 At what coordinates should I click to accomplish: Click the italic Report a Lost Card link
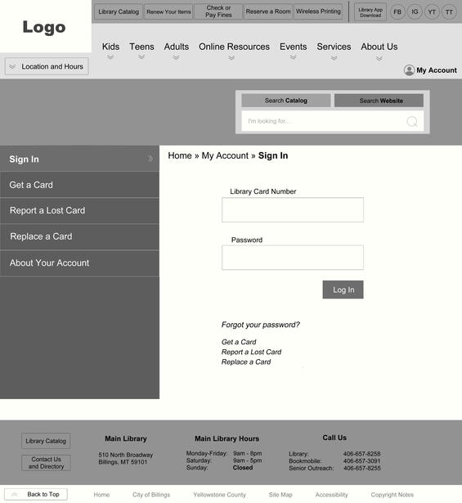pos(251,352)
